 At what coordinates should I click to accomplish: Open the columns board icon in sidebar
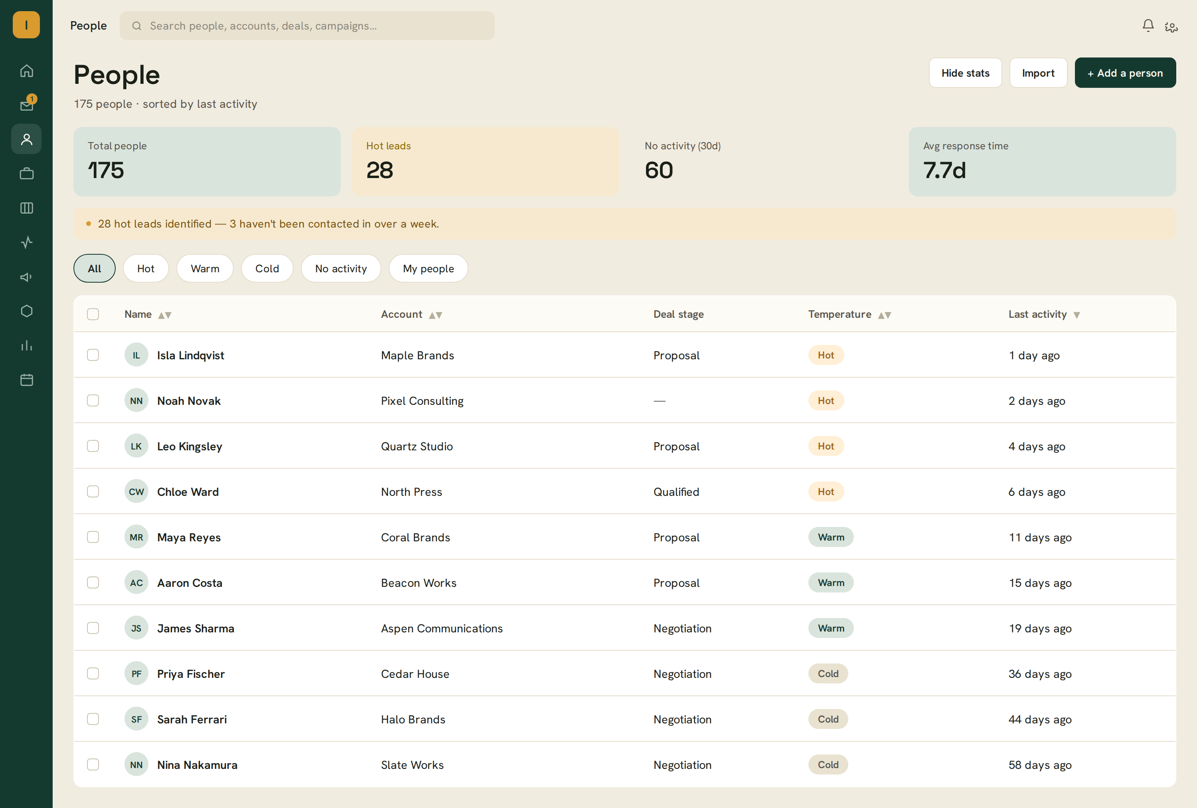26,208
